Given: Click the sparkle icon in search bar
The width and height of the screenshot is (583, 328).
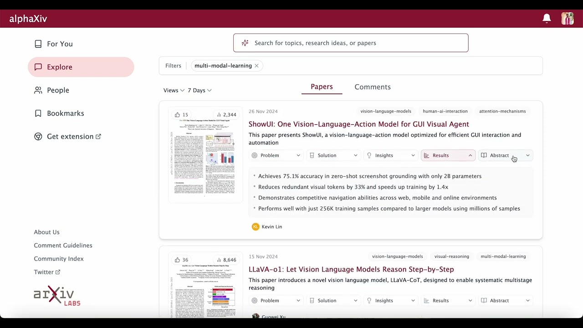Looking at the screenshot, I should tap(245, 43).
